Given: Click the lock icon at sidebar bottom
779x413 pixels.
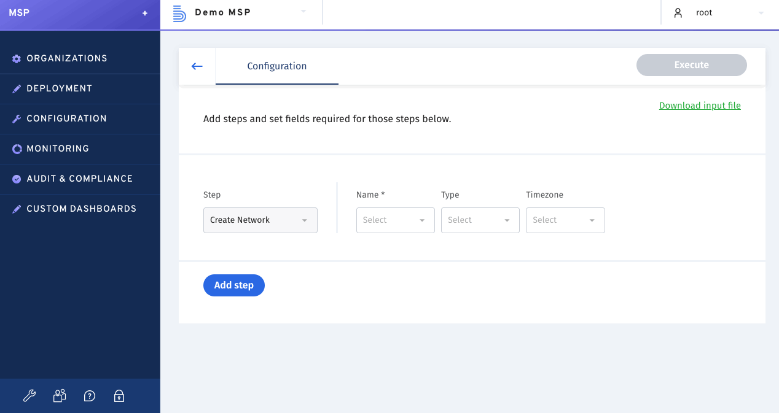Looking at the screenshot, I should tap(119, 396).
